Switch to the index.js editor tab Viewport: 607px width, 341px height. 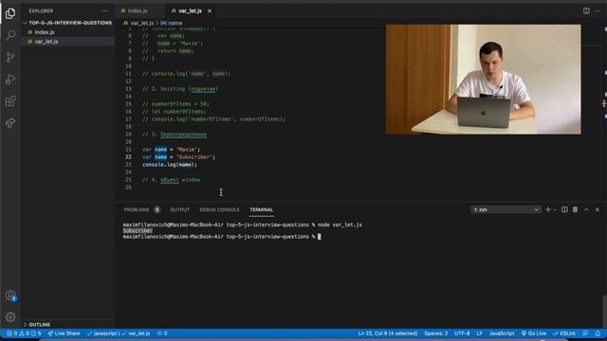pyautogui.click(x=138, y=10)
